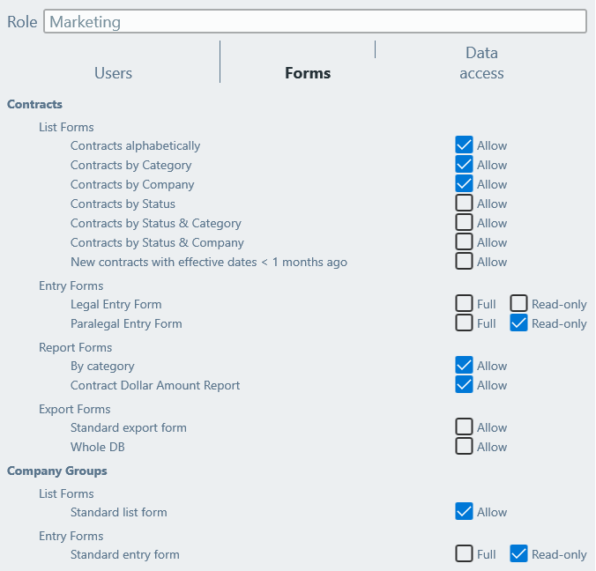Viewport: 596px width, 571px height.
Task: Open the Data access tab
Action: (481, 63)
